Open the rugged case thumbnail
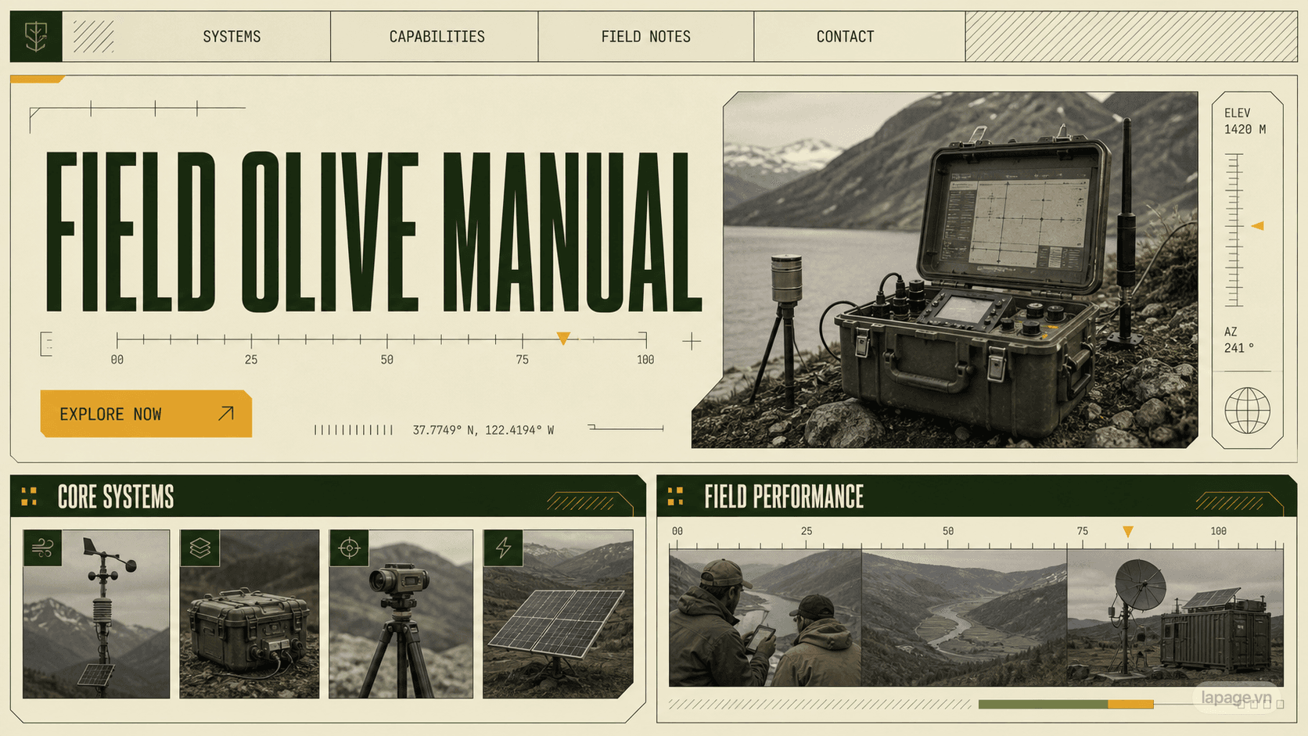Viewport: 1308px width, 736px height. (250, 614)
